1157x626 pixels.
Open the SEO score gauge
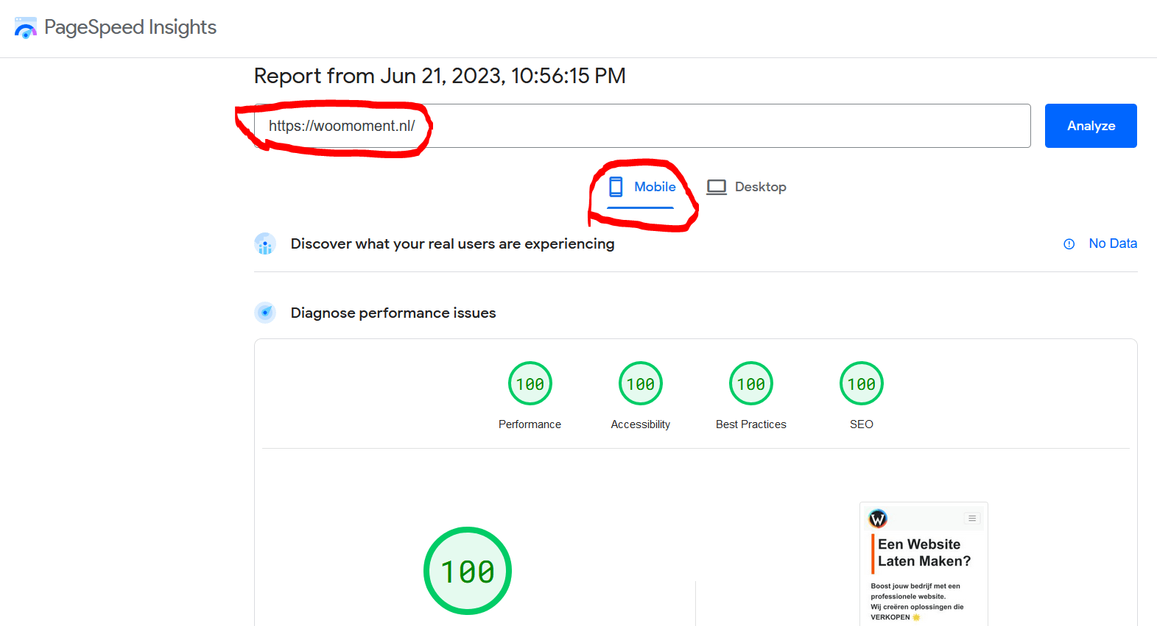(x=862, y=383)
